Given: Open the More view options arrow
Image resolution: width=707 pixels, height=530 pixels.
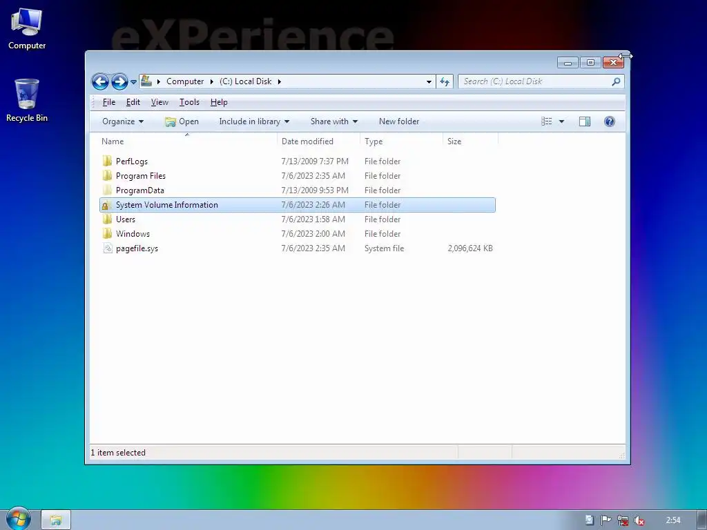Looking at the screenshot, I should pos(561,121).
